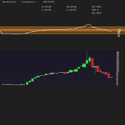This screenshot has height=125, width=125.
Task: Click the largest red candlestick after the peak
Action: tap(92, 63)
